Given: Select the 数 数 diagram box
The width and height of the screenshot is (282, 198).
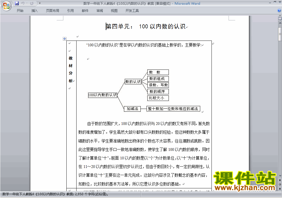Looking at the screenshot, I should (158, 72).
